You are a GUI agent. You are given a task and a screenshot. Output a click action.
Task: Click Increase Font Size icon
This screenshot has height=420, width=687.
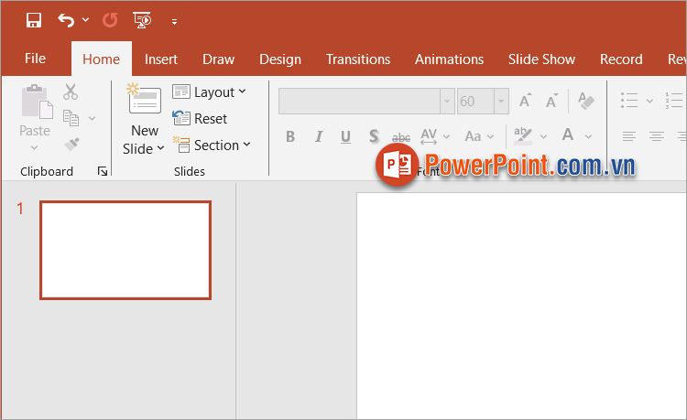[525, 101]
